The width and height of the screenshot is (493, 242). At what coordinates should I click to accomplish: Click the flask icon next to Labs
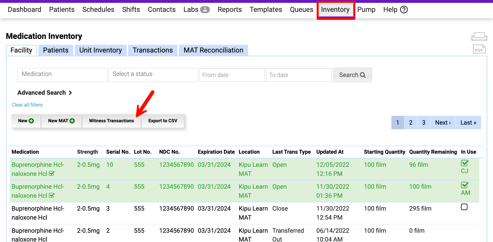205,9
